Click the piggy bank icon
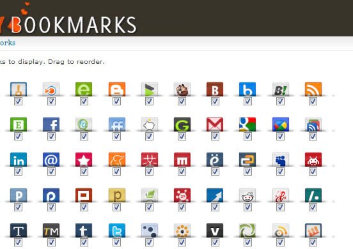Image resolution: width=353 pixels, height=249 pixels. [150, 124]
